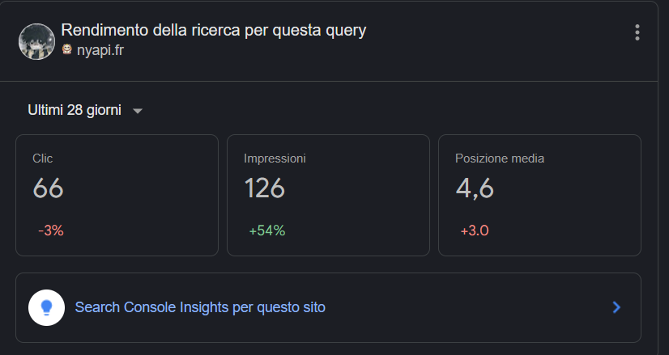669x355 pixels.
Task: Click the 126 impressions value
Action: coord(264,188)
